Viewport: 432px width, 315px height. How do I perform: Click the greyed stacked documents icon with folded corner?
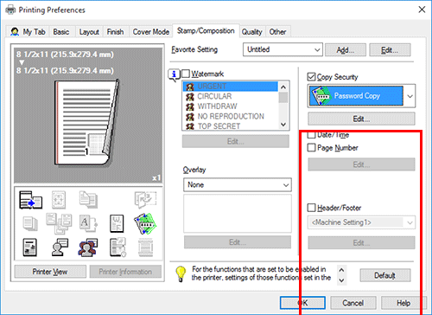point(88,199)
